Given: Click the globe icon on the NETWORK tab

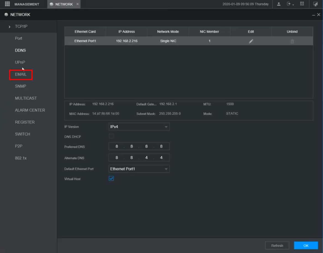Looking at the screenshot, I should pos(52,4).
